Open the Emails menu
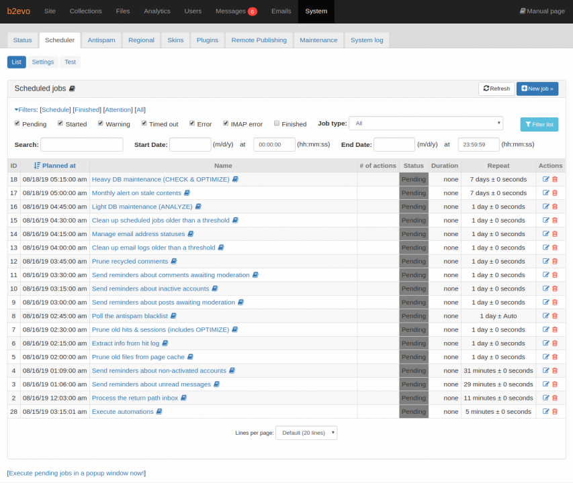 point(281,11)
